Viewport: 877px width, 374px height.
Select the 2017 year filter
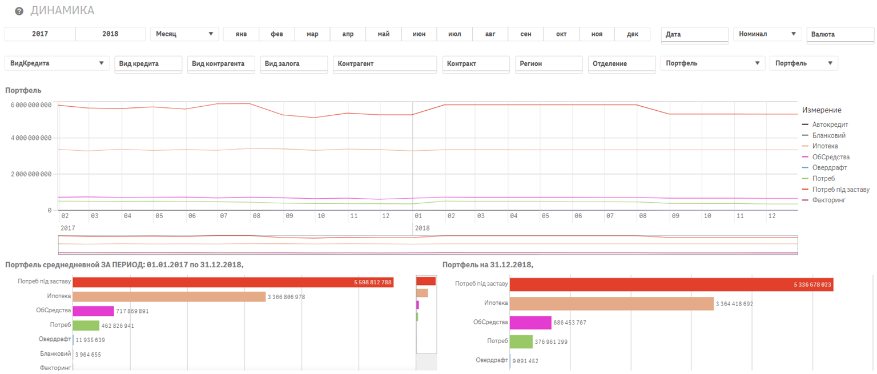(40, 34)
